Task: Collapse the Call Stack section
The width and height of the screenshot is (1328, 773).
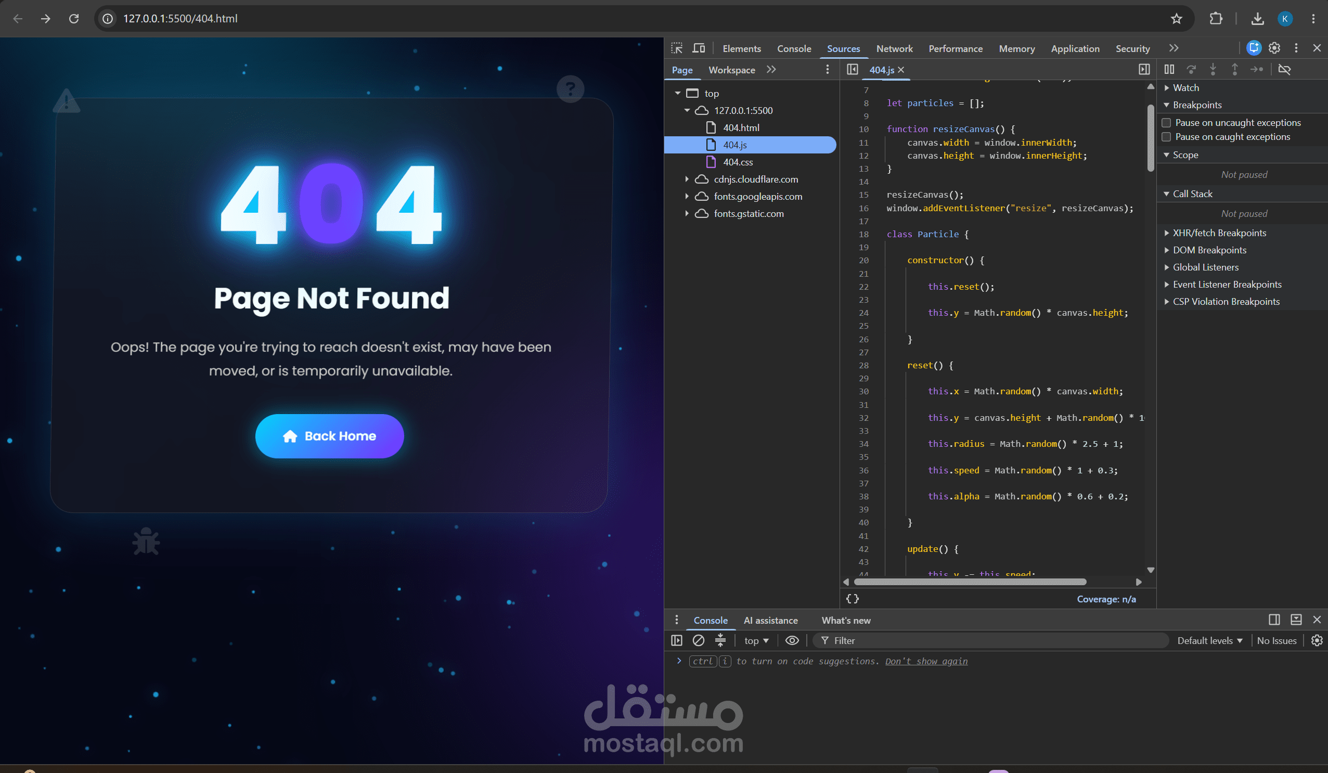Action: 1167,194
